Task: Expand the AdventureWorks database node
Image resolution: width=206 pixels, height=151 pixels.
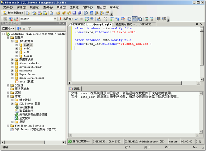Action: click(x=12, y=63)
